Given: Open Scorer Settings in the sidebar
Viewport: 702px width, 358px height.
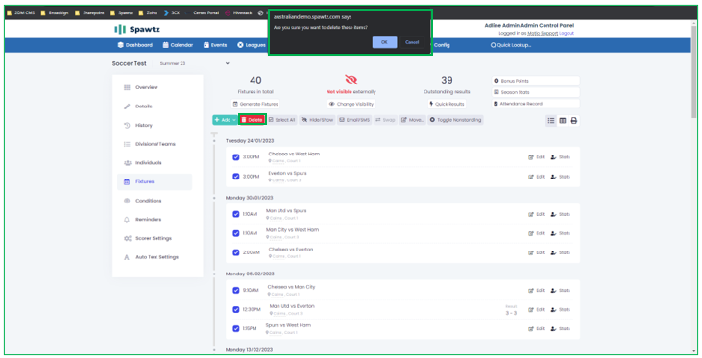Looking at the screenshot, I should point(155,238).
